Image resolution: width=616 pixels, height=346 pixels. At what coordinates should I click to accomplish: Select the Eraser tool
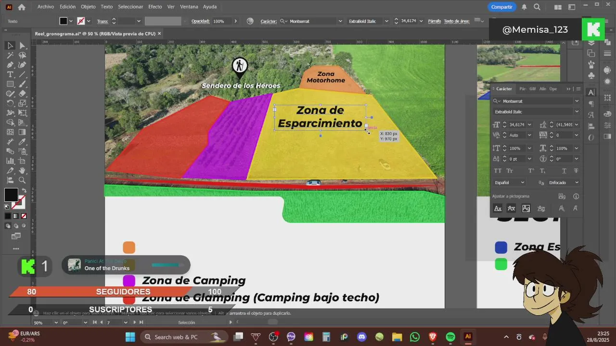(x=22, y=94)
